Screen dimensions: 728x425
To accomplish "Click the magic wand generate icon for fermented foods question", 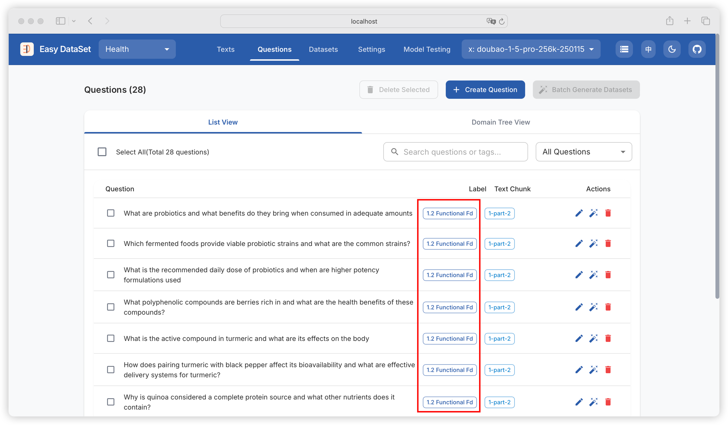I will pyautogui.click(x=593, y=243).
